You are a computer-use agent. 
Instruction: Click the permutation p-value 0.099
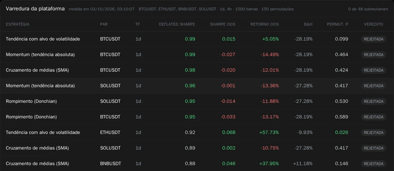(342, 39)
